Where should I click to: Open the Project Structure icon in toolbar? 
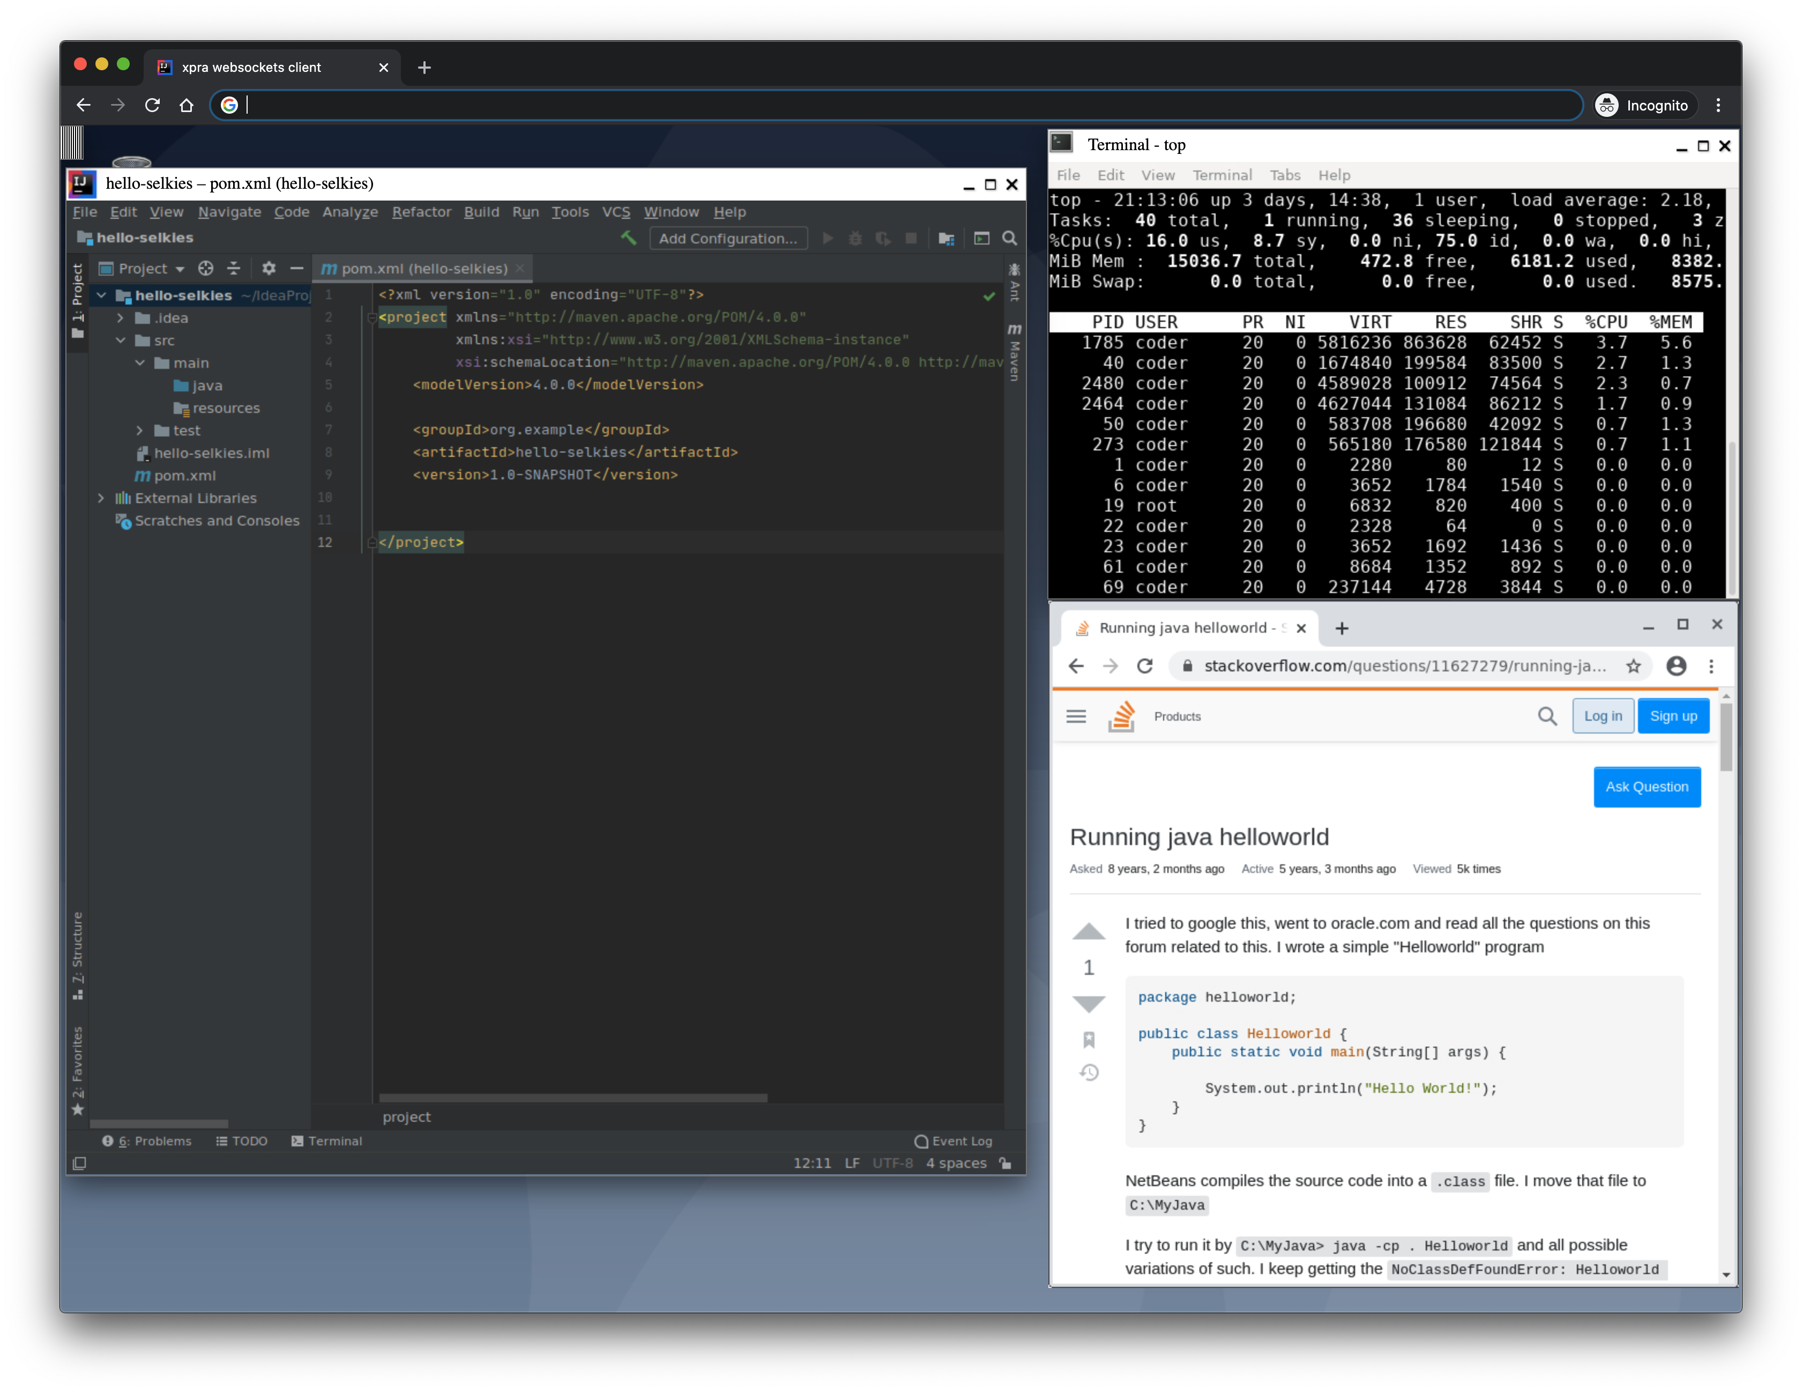click(945, 239)
